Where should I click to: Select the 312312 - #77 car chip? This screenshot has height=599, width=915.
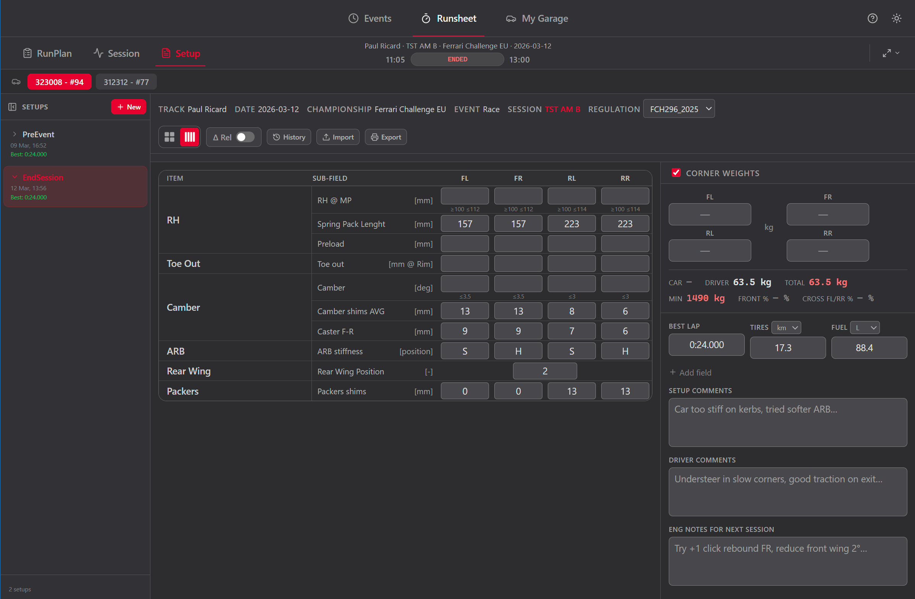click(x=126, y=81)
